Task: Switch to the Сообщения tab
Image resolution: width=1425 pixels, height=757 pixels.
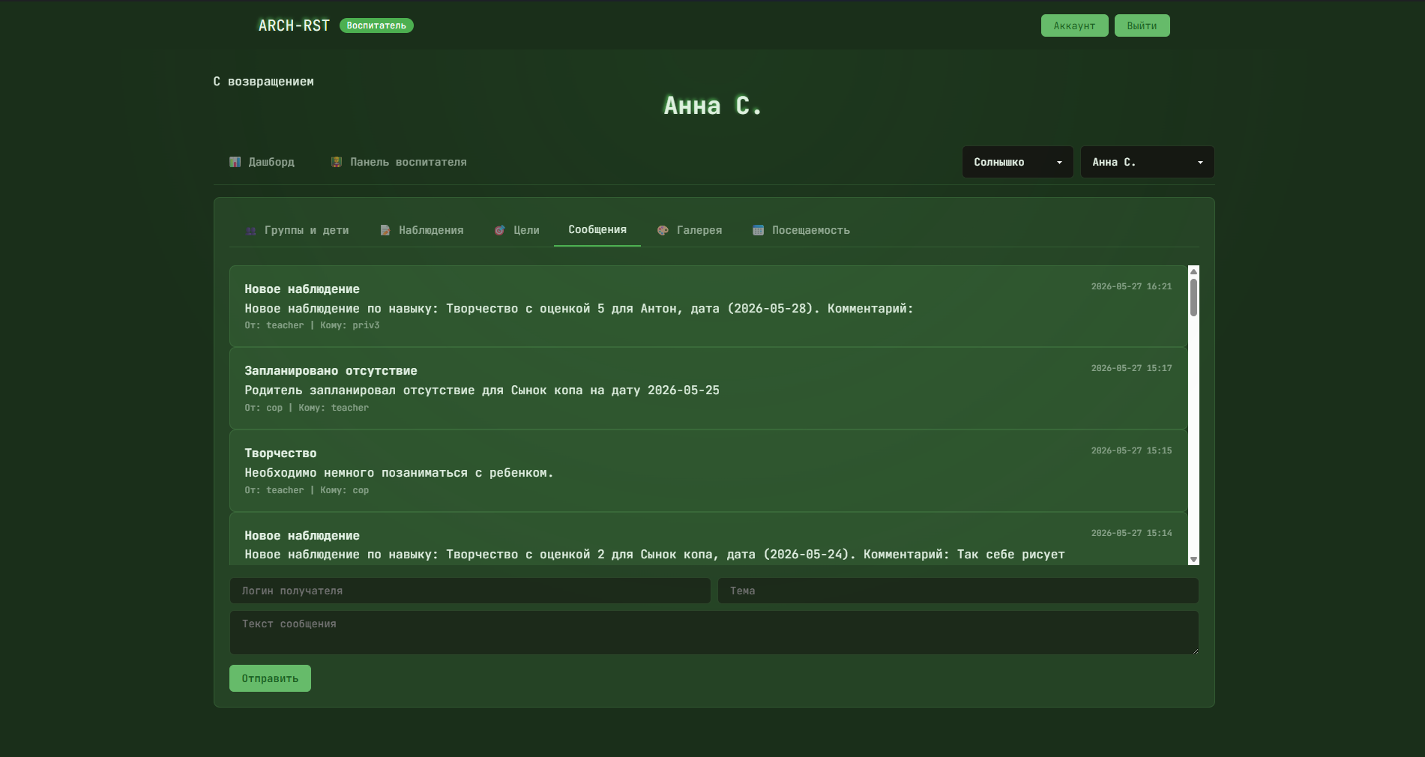Action: pyautogui.click(x=597, y=229)
